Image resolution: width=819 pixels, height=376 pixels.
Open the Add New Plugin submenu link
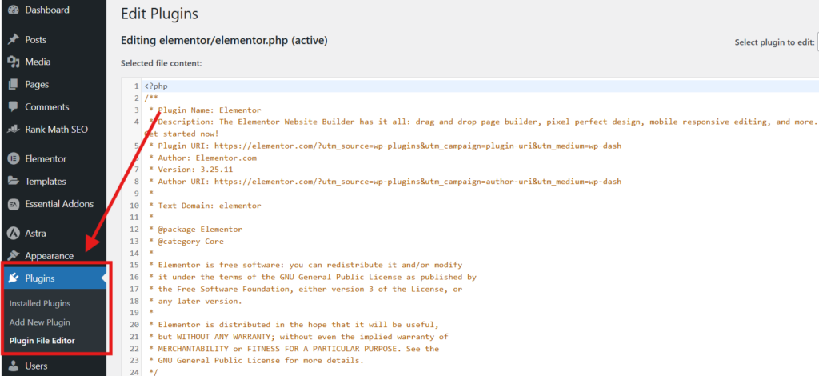pos(40,322)
